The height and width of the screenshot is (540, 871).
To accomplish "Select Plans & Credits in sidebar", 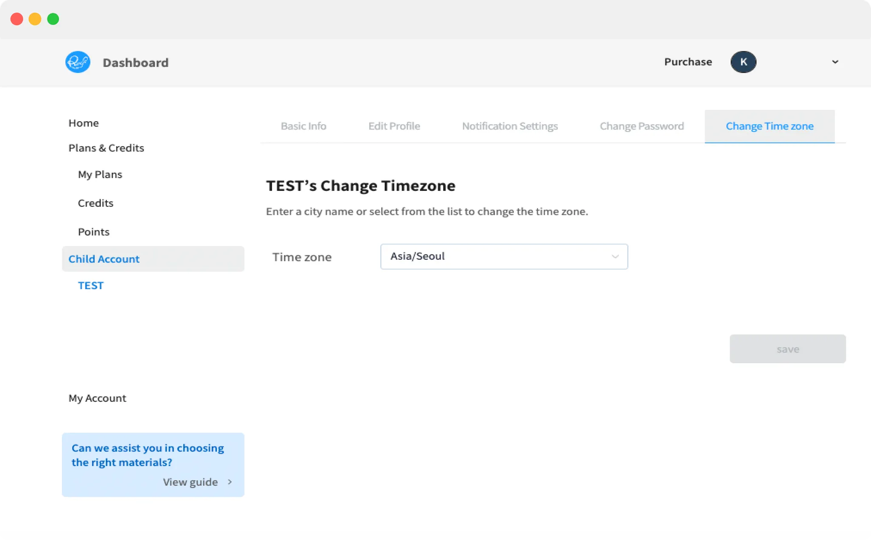I will [106, 148].
